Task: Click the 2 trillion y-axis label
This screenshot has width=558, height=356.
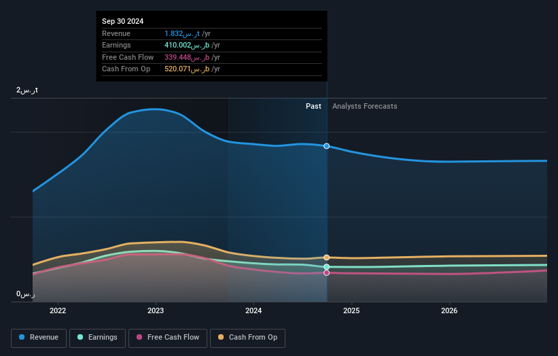Action: tap(27, 90)
